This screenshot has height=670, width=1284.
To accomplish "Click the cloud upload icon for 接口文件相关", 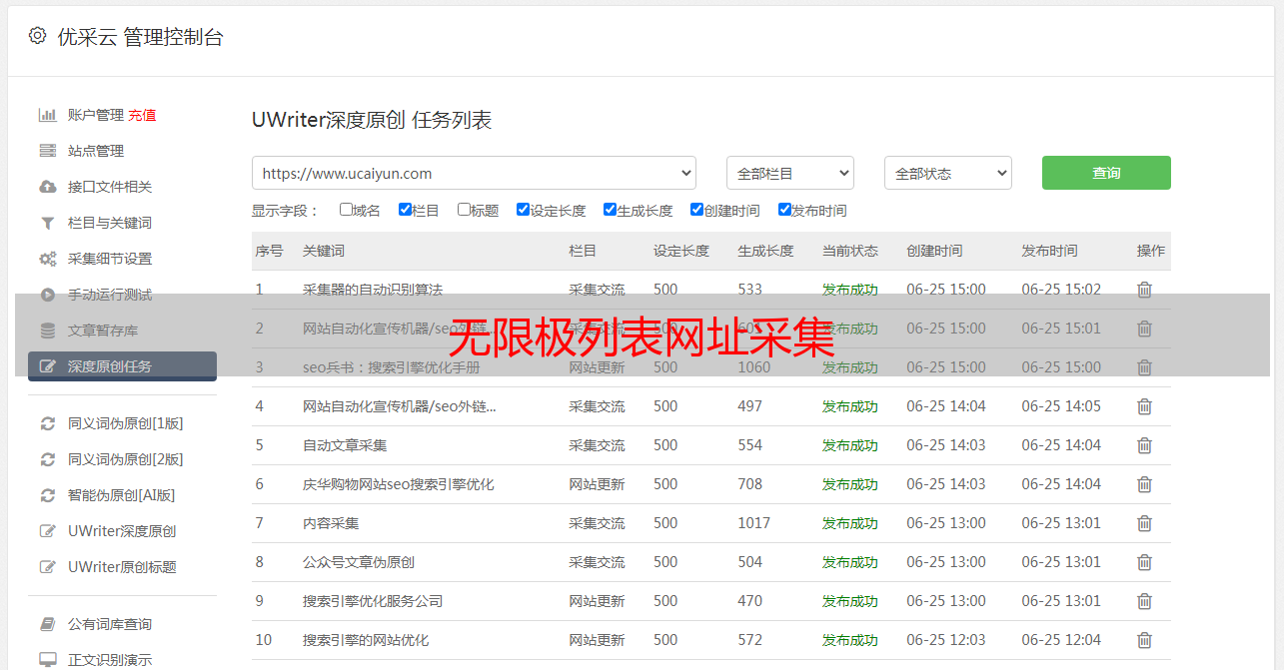I will click(47, 187).
